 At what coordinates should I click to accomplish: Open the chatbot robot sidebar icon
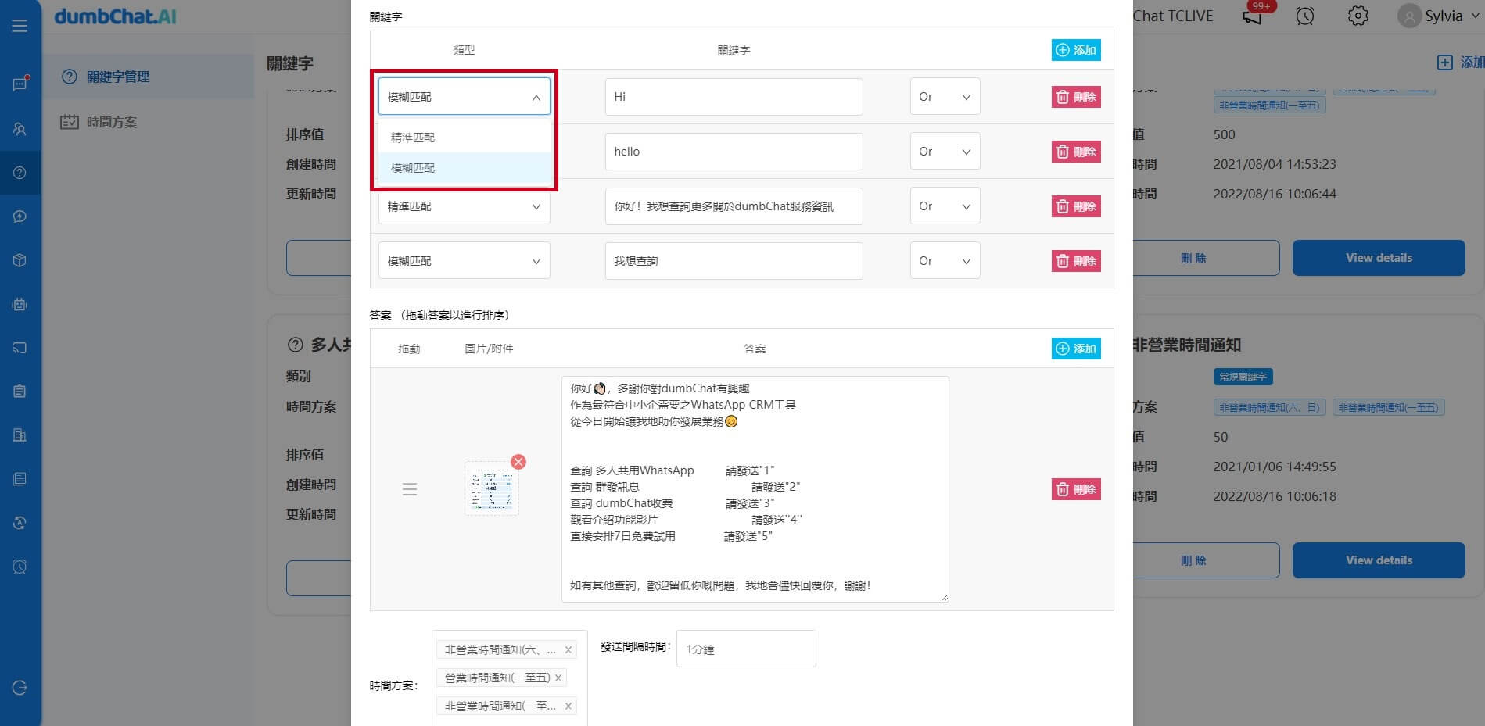(20, 304)
